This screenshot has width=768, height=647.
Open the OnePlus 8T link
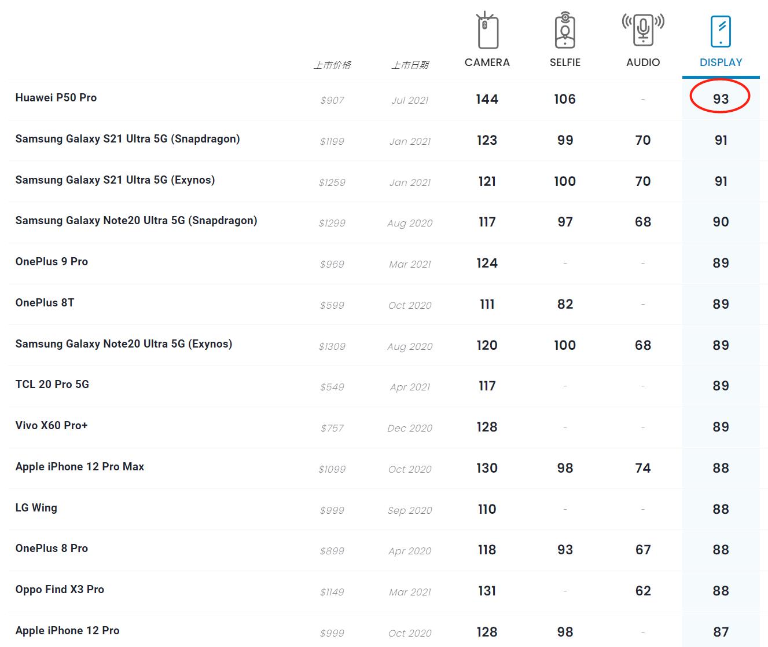[45, 303]
